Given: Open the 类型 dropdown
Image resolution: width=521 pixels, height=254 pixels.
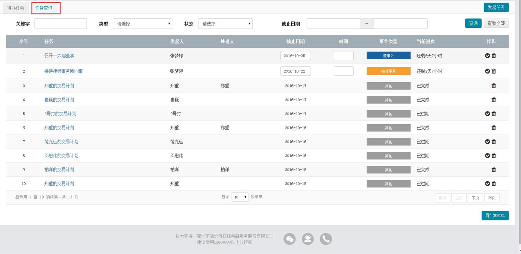Looking at the screenshot, I should click(x=142, y=24).
